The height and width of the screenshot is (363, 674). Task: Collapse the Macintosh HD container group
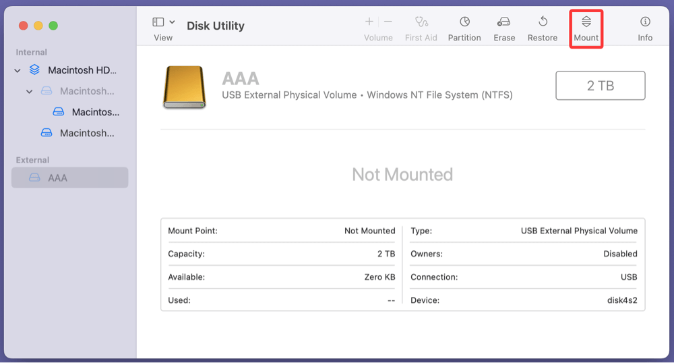[x=18, y=70]
